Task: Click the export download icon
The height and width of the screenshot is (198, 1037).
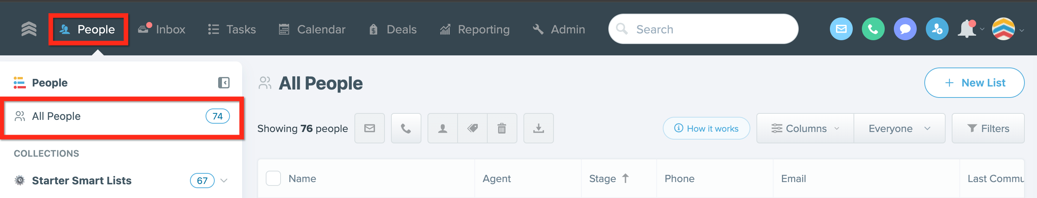Action: click(538, 128)
